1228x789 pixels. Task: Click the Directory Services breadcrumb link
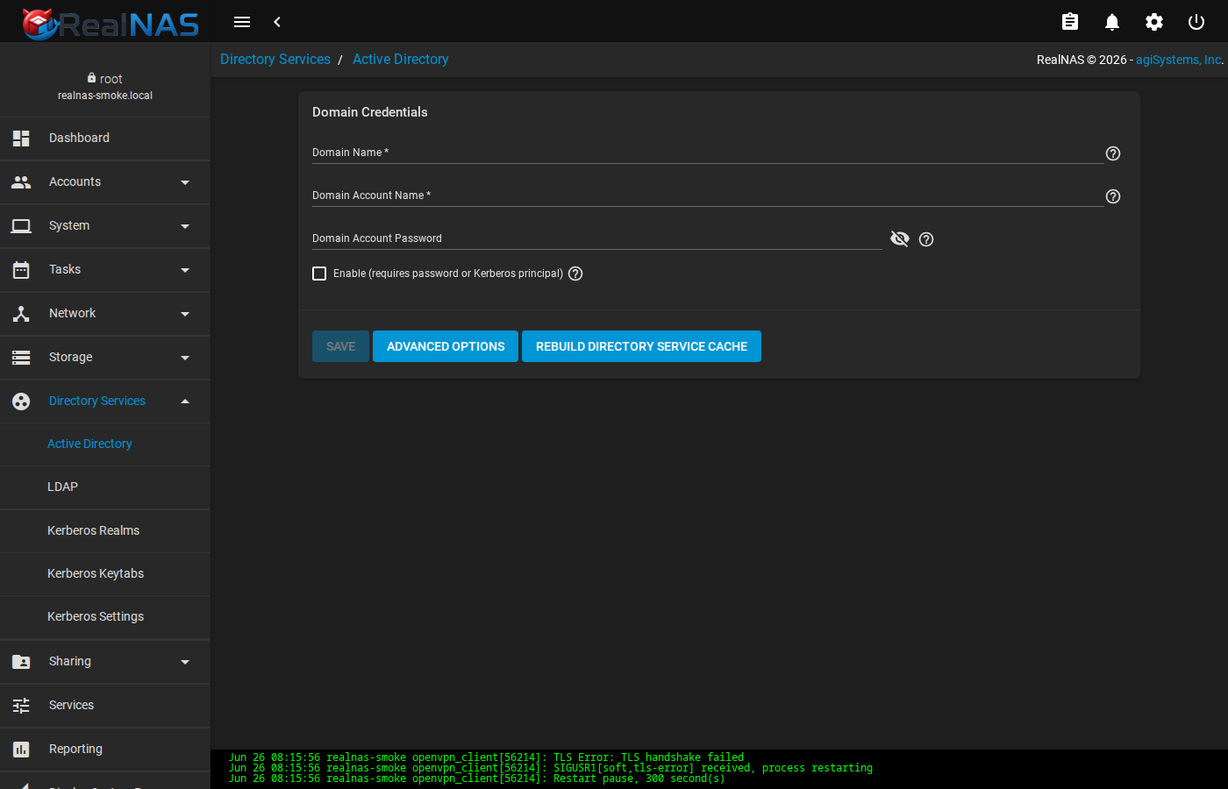[275, 60]
